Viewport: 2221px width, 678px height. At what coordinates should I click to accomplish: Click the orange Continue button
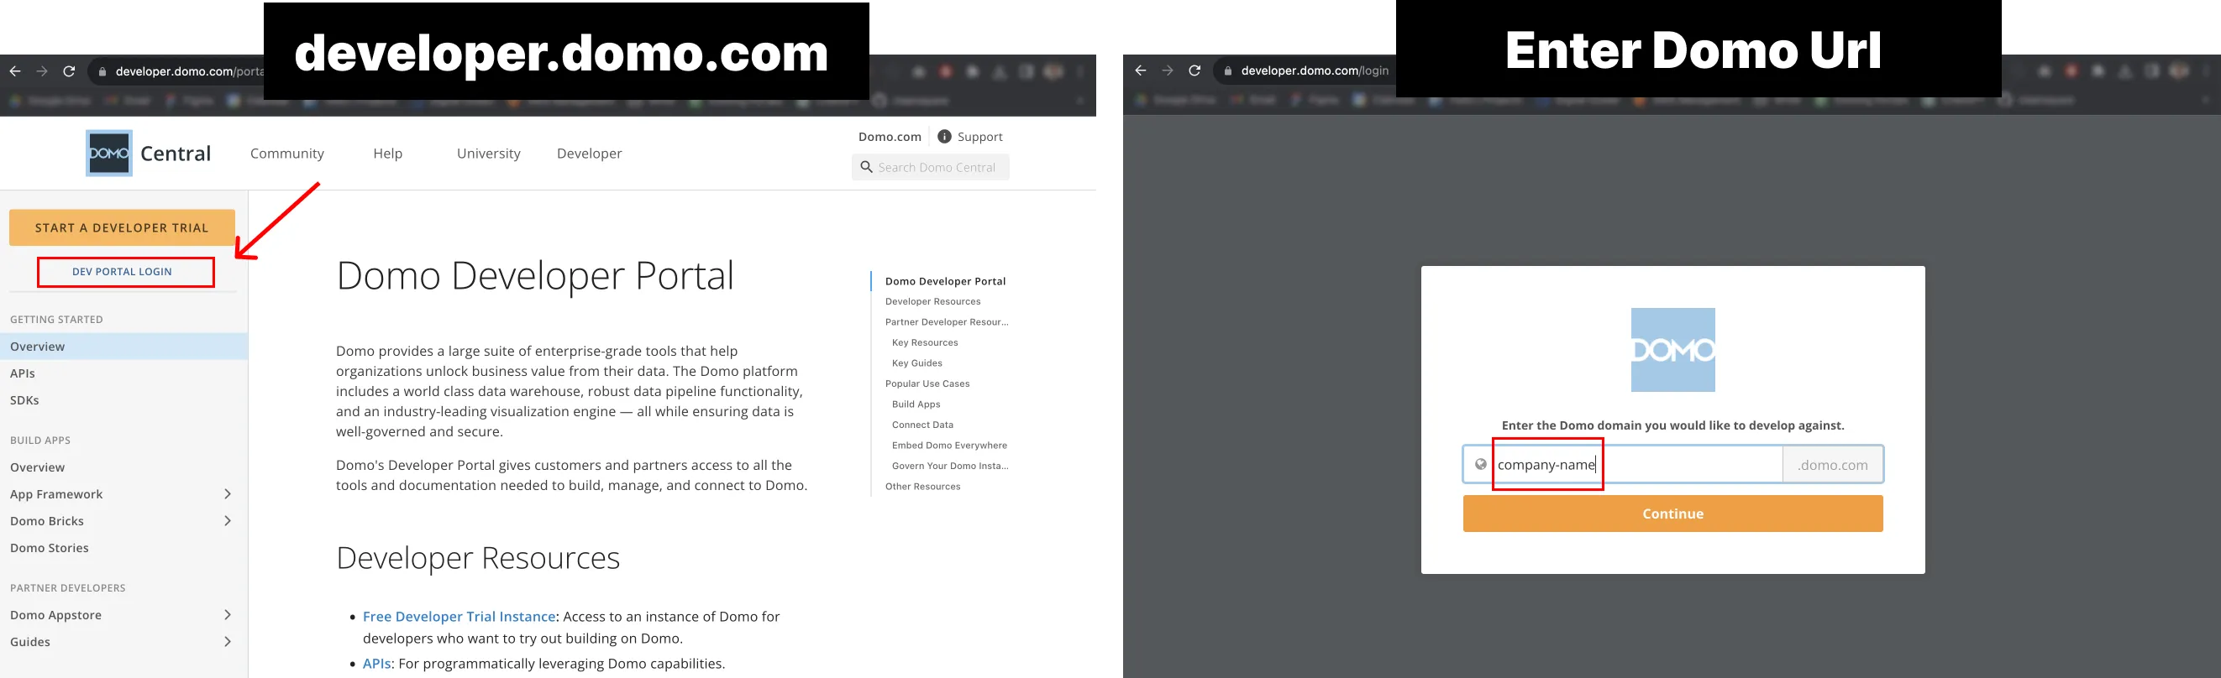(x=1672, y=514)
